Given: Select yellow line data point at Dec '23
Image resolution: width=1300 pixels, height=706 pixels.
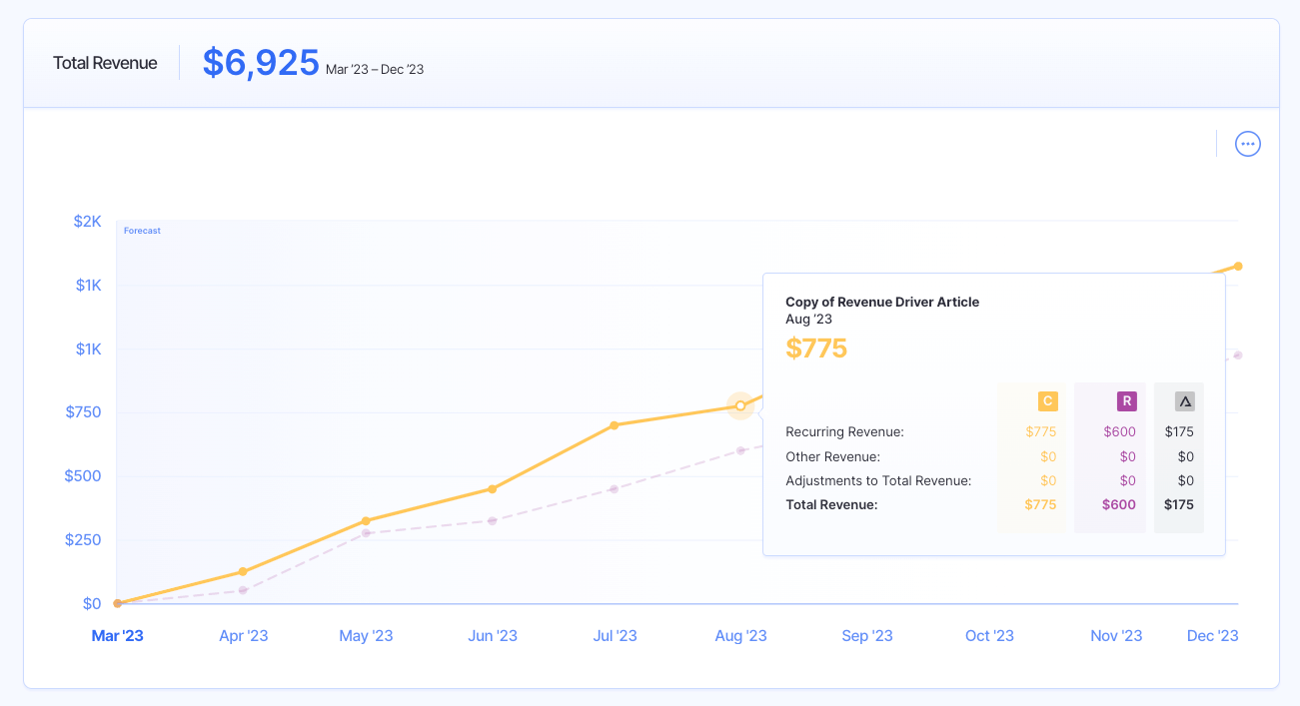Looking at the screenshot, I should click(x=1238, y=266).
